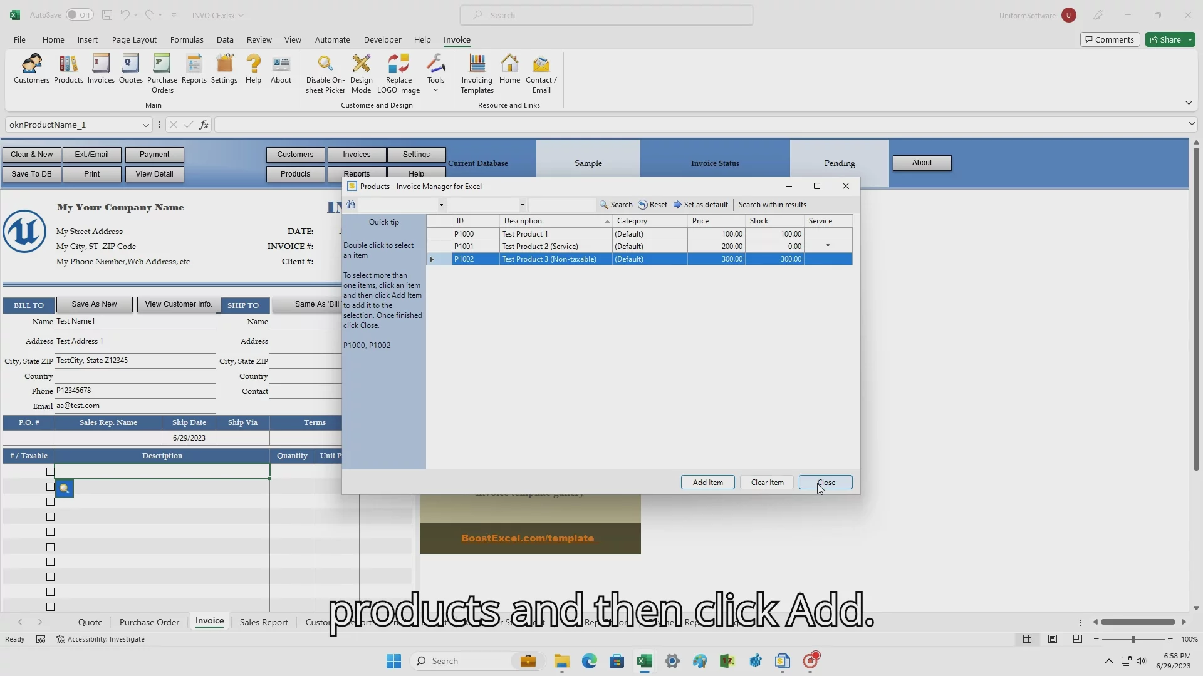Check the Taxable box on fifth invoice line
The width and height of the screenshot is (1203, 676).
click(x=50, y=532)
